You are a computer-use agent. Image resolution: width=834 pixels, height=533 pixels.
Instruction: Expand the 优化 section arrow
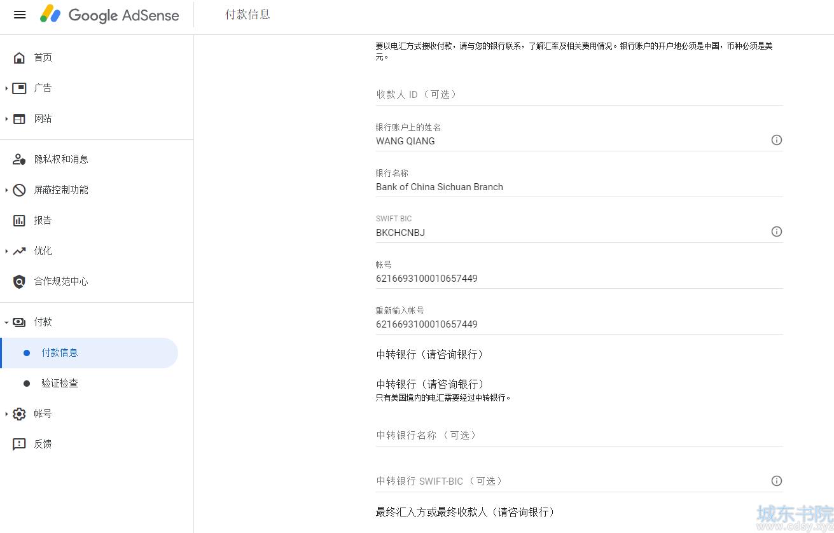coord(6,251)
